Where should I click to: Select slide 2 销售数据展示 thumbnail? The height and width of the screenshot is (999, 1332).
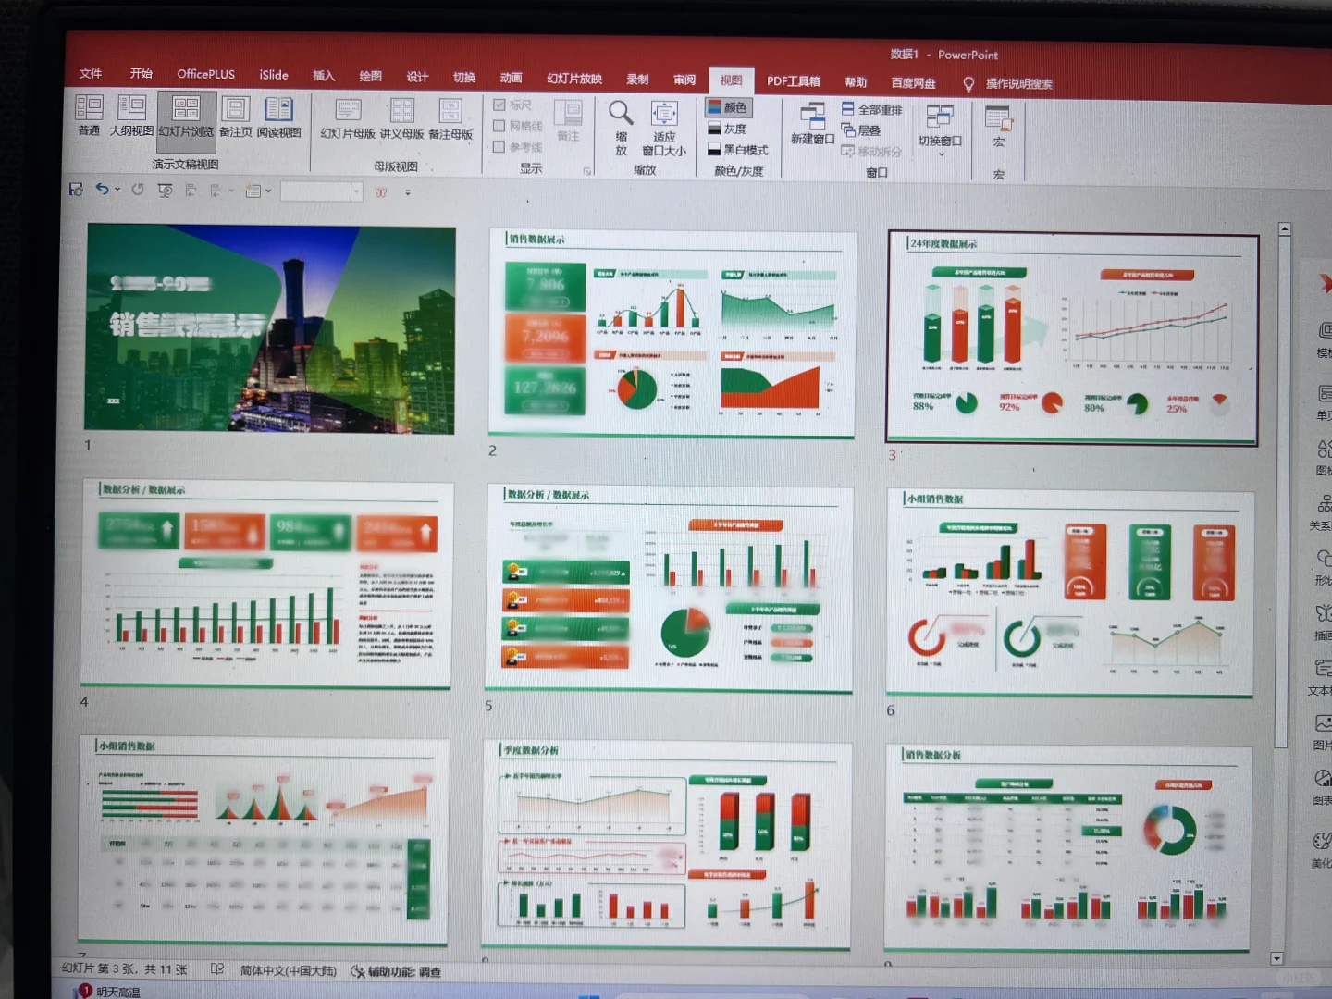[672, 333]
